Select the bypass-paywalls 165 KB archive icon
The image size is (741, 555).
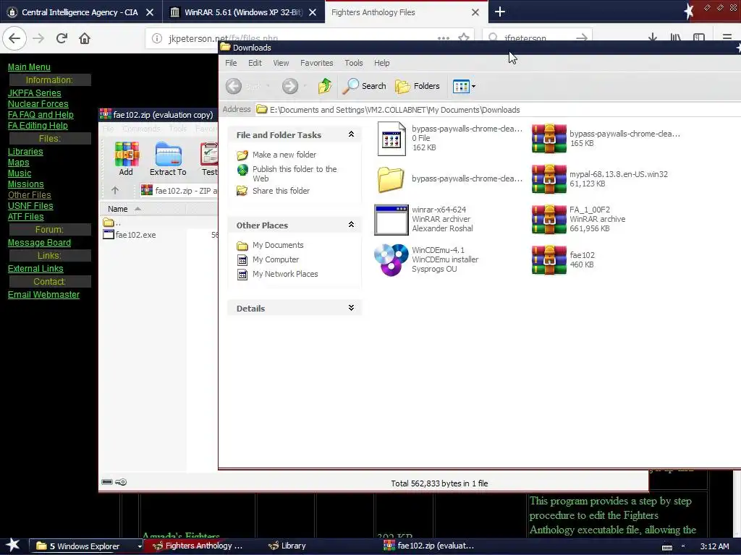[549, 139]
